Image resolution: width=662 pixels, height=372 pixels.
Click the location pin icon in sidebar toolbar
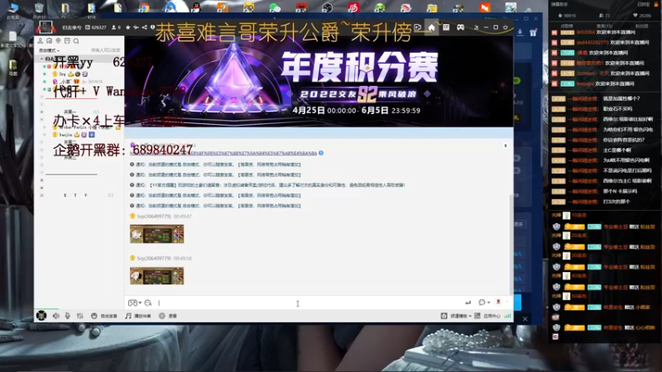[x=58, y=41]
